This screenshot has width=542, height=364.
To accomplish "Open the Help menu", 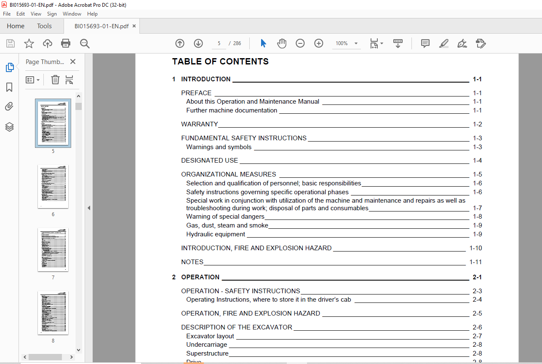I will coord(92,14).
